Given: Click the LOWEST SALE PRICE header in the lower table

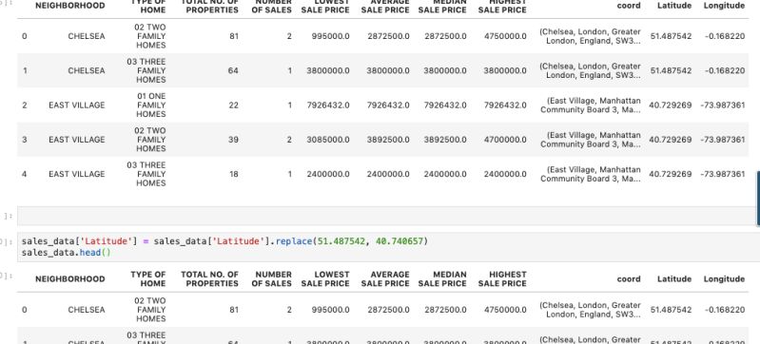Looking at the screenshot, I should 325,279.
